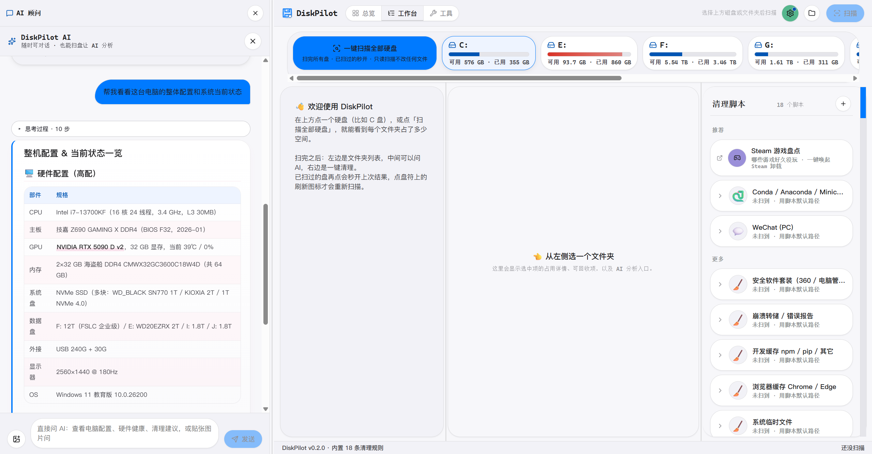
Task: Select the G: drive card
Action: (x=796, y=53)
